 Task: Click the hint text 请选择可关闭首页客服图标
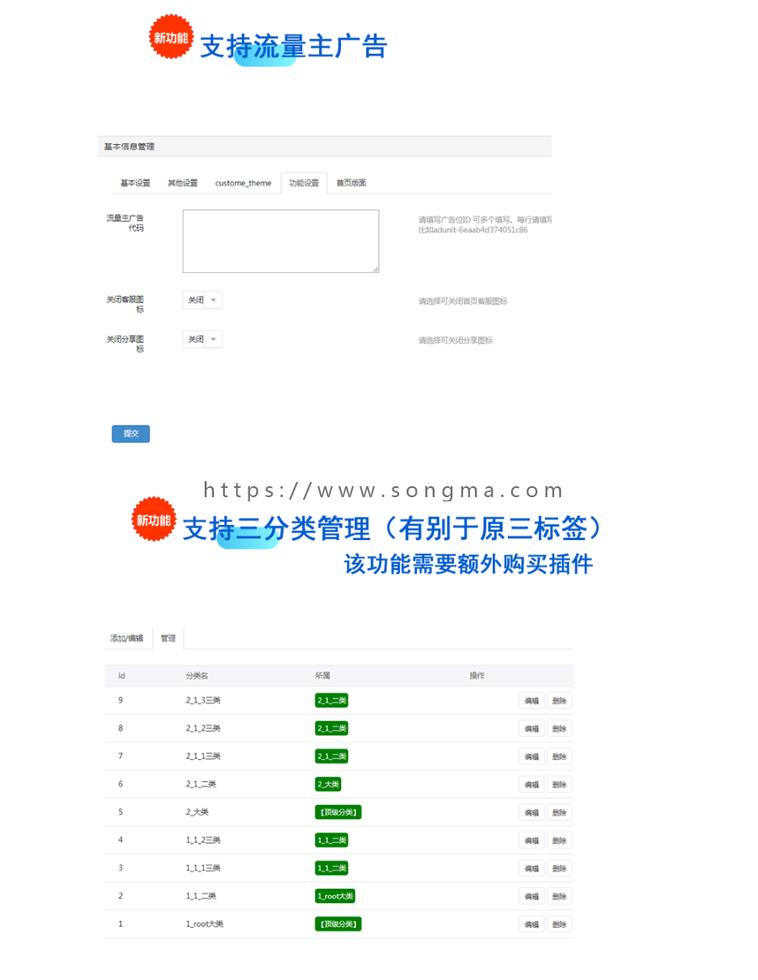[463, 302]
